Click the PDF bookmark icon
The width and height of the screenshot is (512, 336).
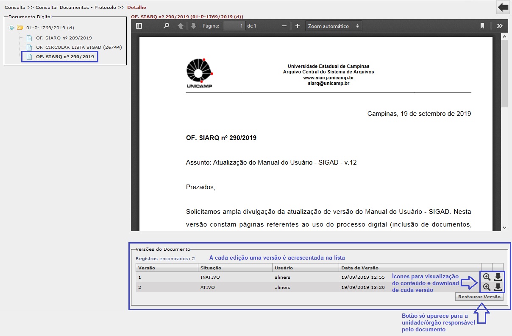point(482,26)
